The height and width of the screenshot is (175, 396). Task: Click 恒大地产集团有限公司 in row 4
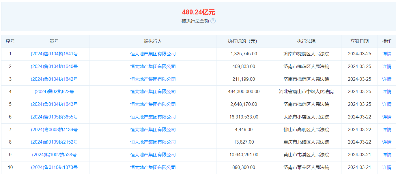point(153,91)
